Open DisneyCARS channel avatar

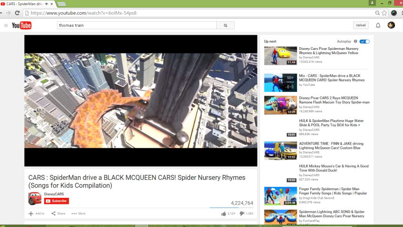tap(35, 198)
